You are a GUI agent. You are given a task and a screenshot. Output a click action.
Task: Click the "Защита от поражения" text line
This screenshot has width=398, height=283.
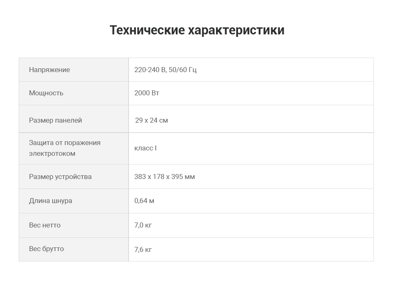(65, 143)
